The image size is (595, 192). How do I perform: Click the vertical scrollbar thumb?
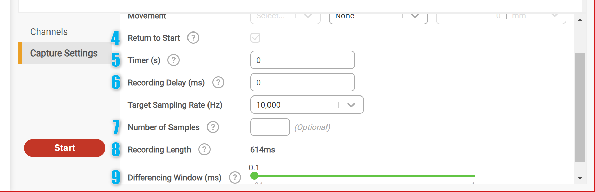click(x=580, y=107)
